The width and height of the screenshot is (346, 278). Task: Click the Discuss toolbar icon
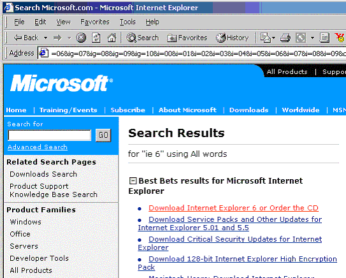(x=324, y=38)
